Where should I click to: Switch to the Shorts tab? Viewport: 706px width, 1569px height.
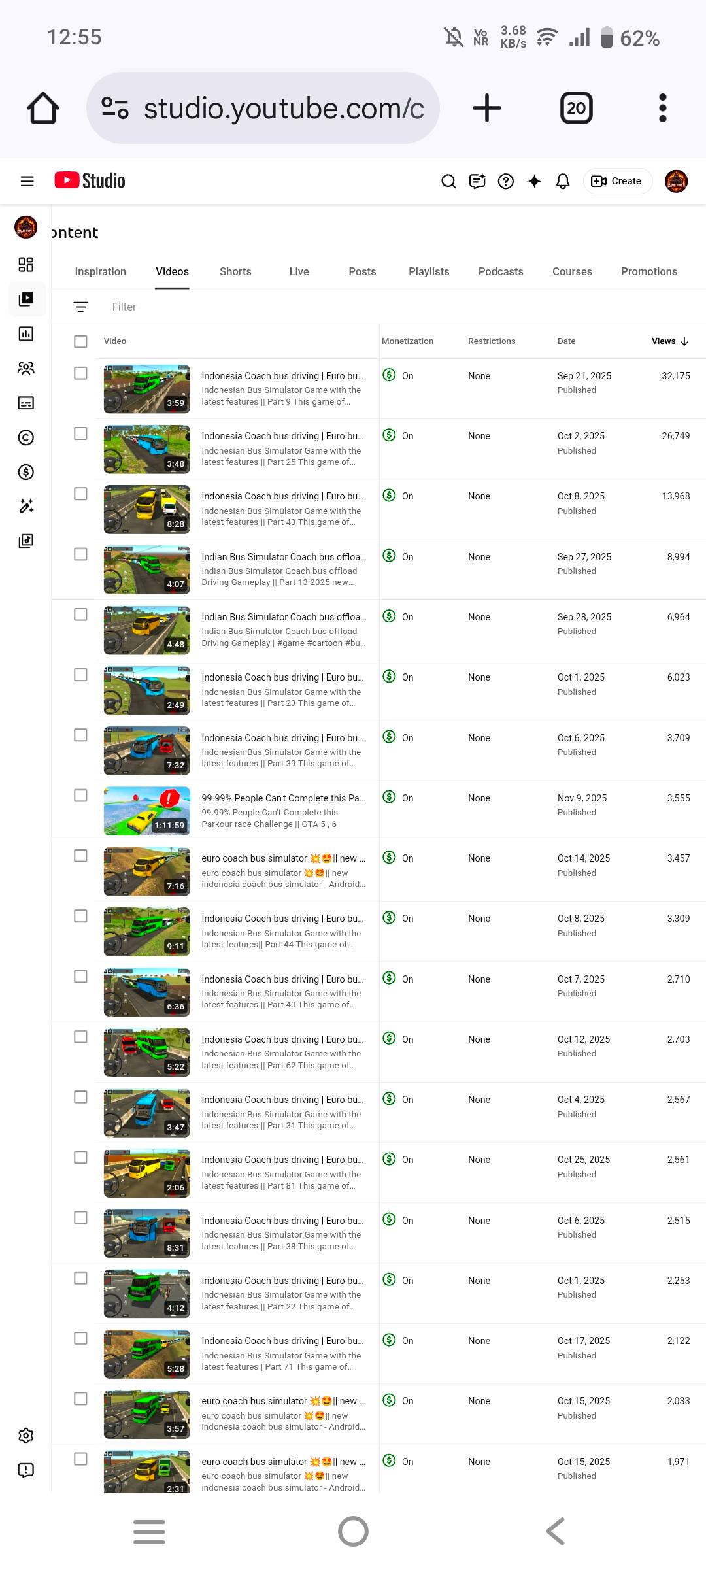235,271
